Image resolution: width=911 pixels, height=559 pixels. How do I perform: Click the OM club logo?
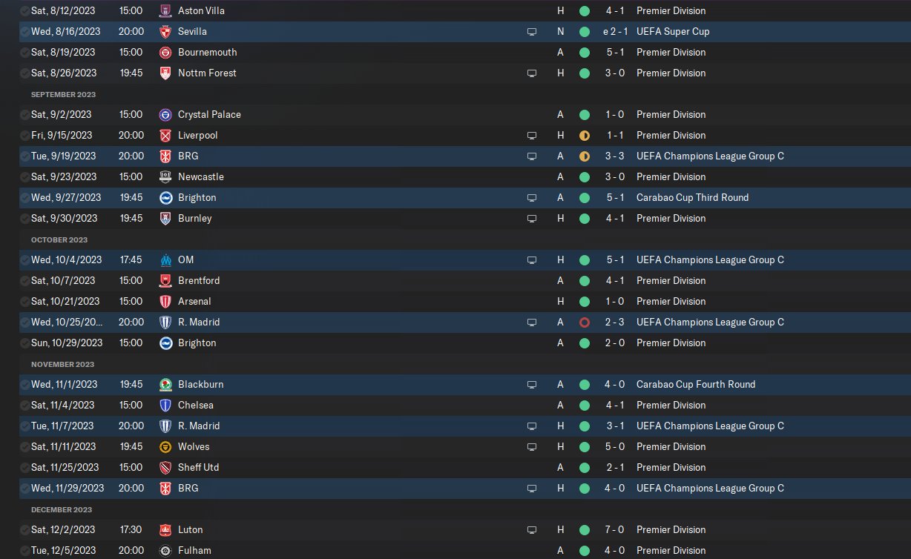coord(165,260)
